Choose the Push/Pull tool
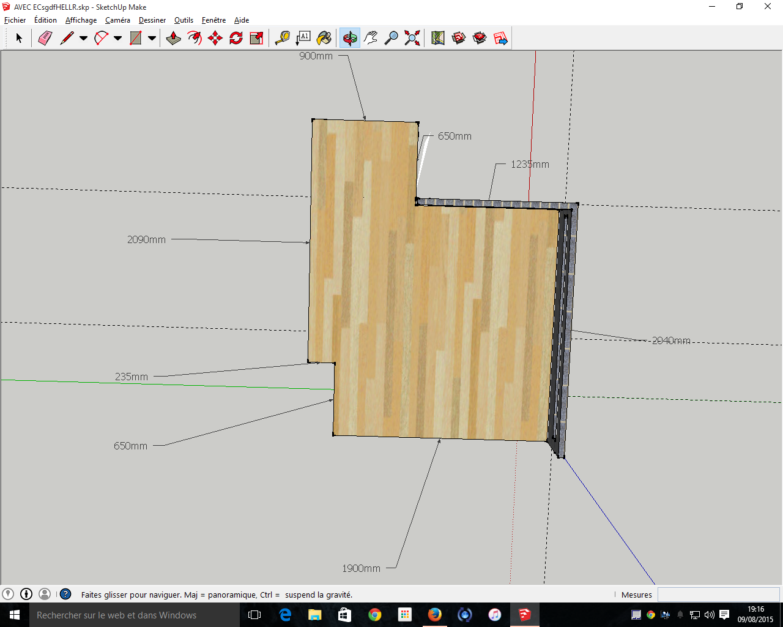Image resolution: width=783 pixels, height=627 pixels. click(174, 38)
